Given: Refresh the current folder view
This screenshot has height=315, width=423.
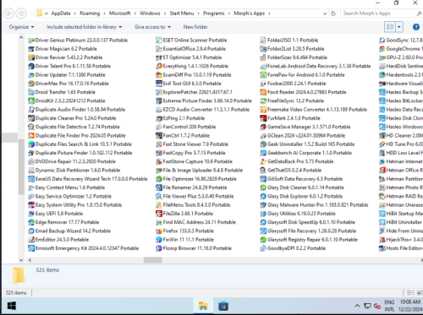Looking at the screenshot, I should 333,14.
